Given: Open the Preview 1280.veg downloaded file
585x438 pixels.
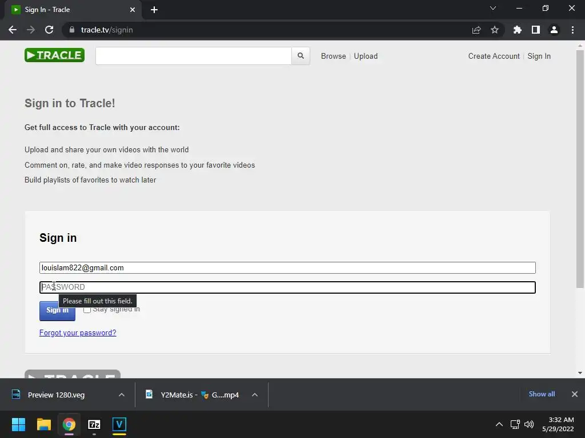Looking at the screenshot, I should click(x=56, y=395).
